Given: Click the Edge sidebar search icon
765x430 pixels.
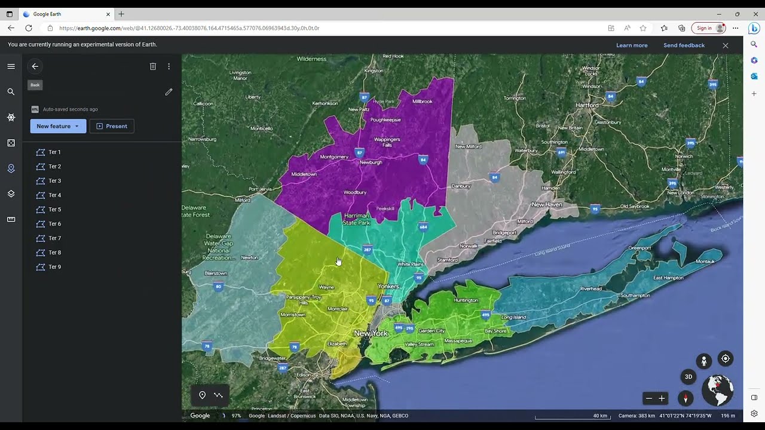Looking at the screenshot, I should pos(754,44).
